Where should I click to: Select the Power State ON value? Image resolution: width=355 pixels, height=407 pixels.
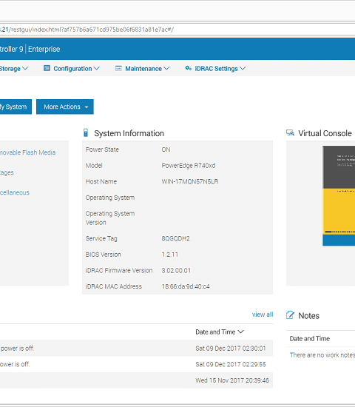[166, 149]
